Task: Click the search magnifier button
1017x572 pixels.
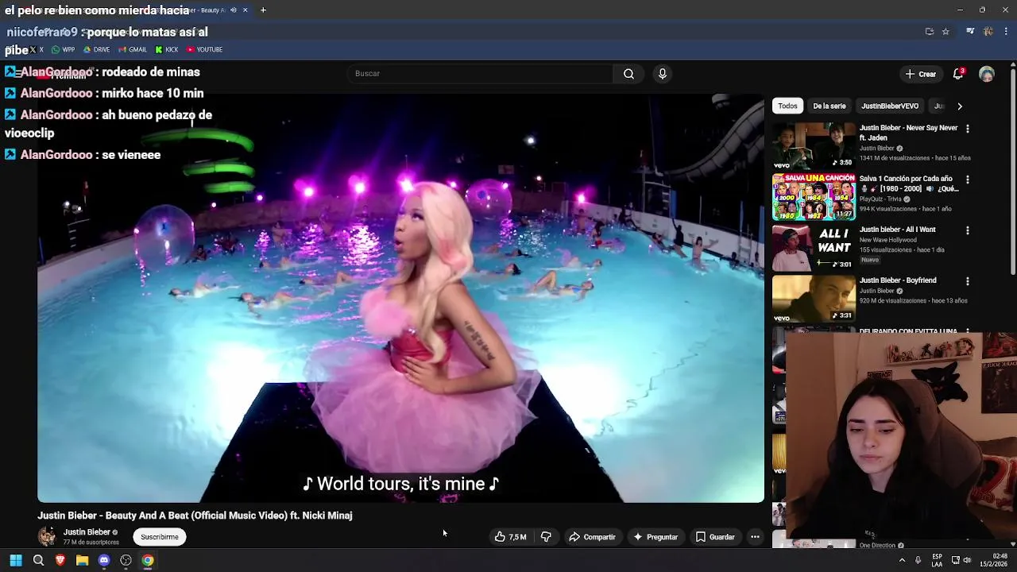Action: 628,74
